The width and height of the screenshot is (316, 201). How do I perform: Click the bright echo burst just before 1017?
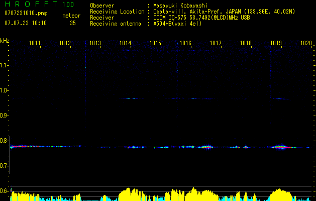click(208, 147)
